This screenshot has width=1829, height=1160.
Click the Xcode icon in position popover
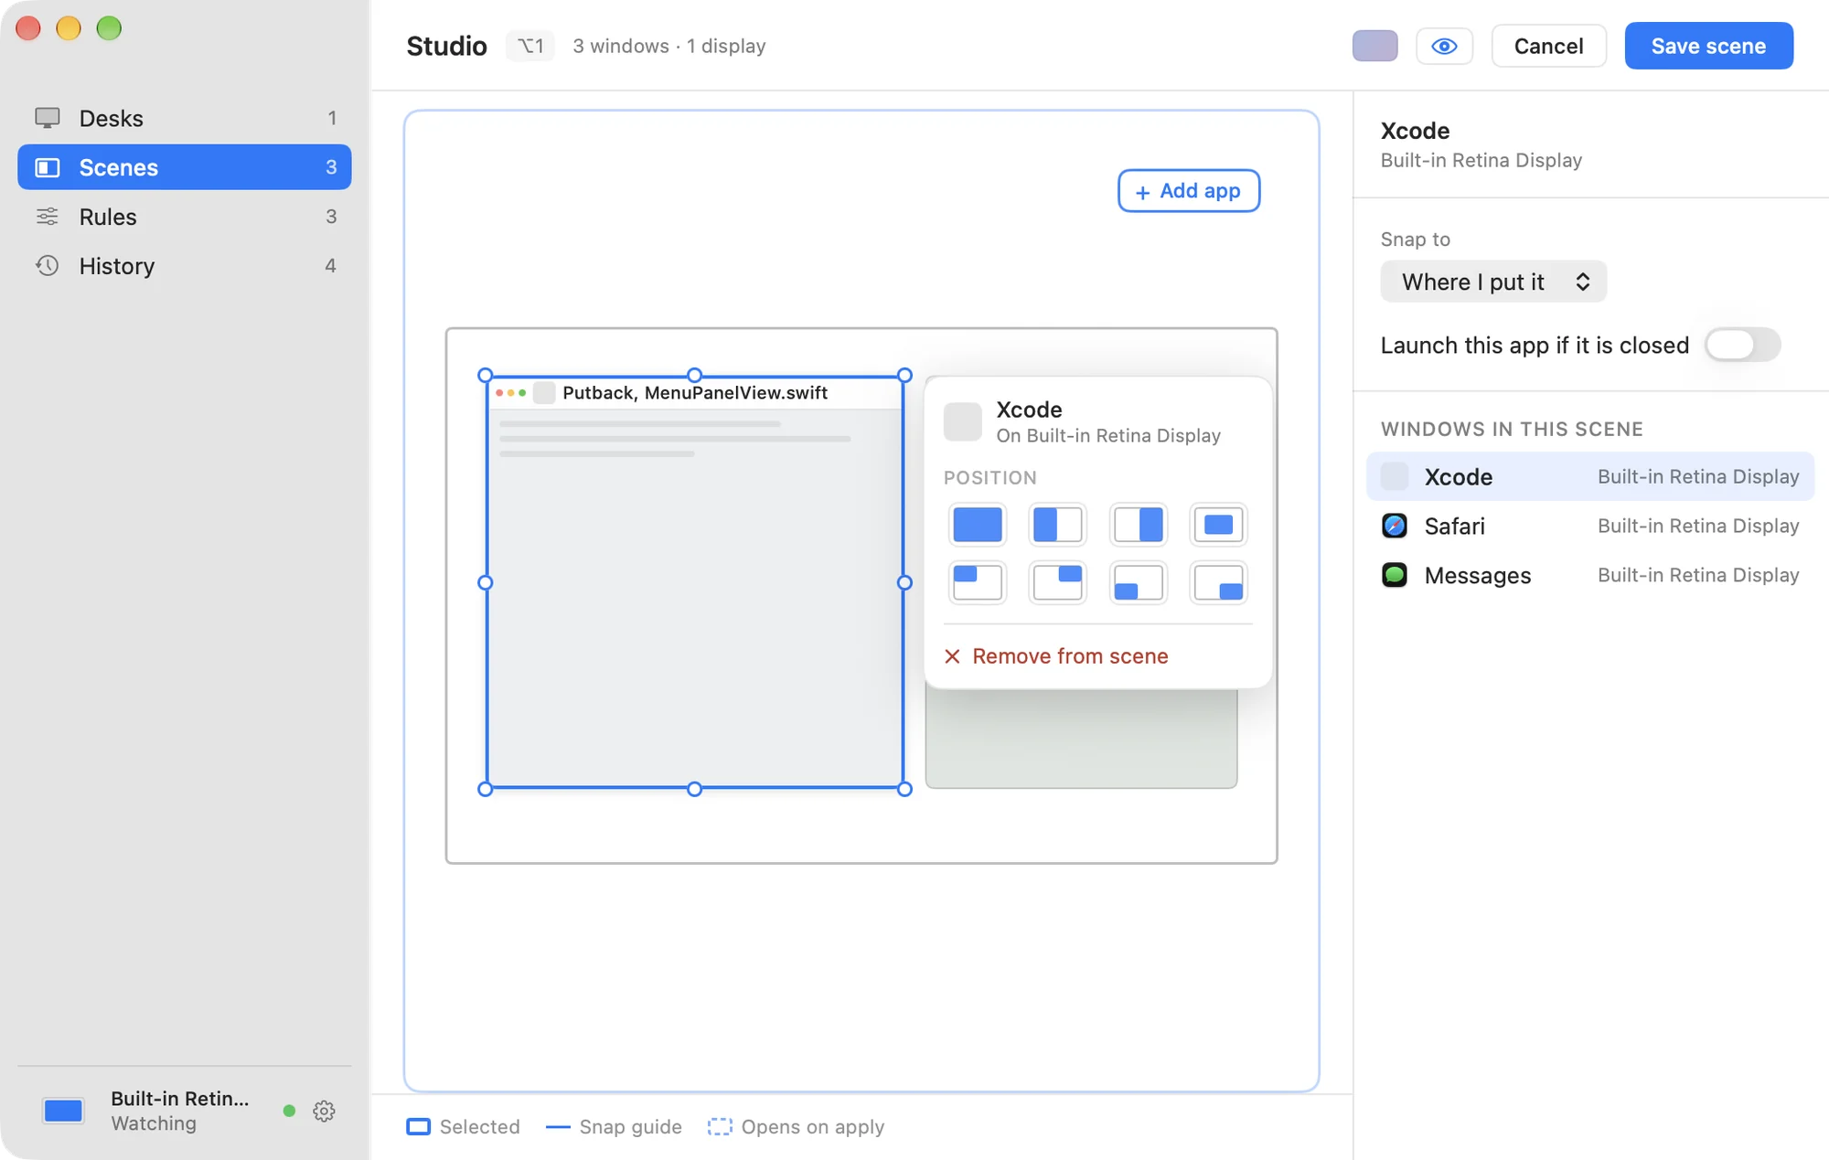tap(962, 421)
